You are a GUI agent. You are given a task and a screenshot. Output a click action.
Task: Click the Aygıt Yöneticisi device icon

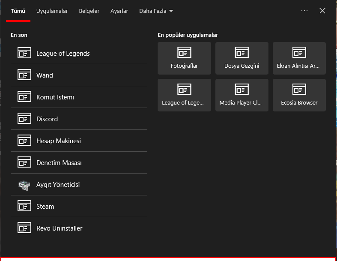coord(24,185)
